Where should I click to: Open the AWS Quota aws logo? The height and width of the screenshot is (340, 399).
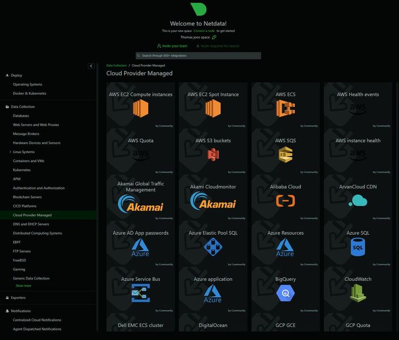[x=140, y=155]
